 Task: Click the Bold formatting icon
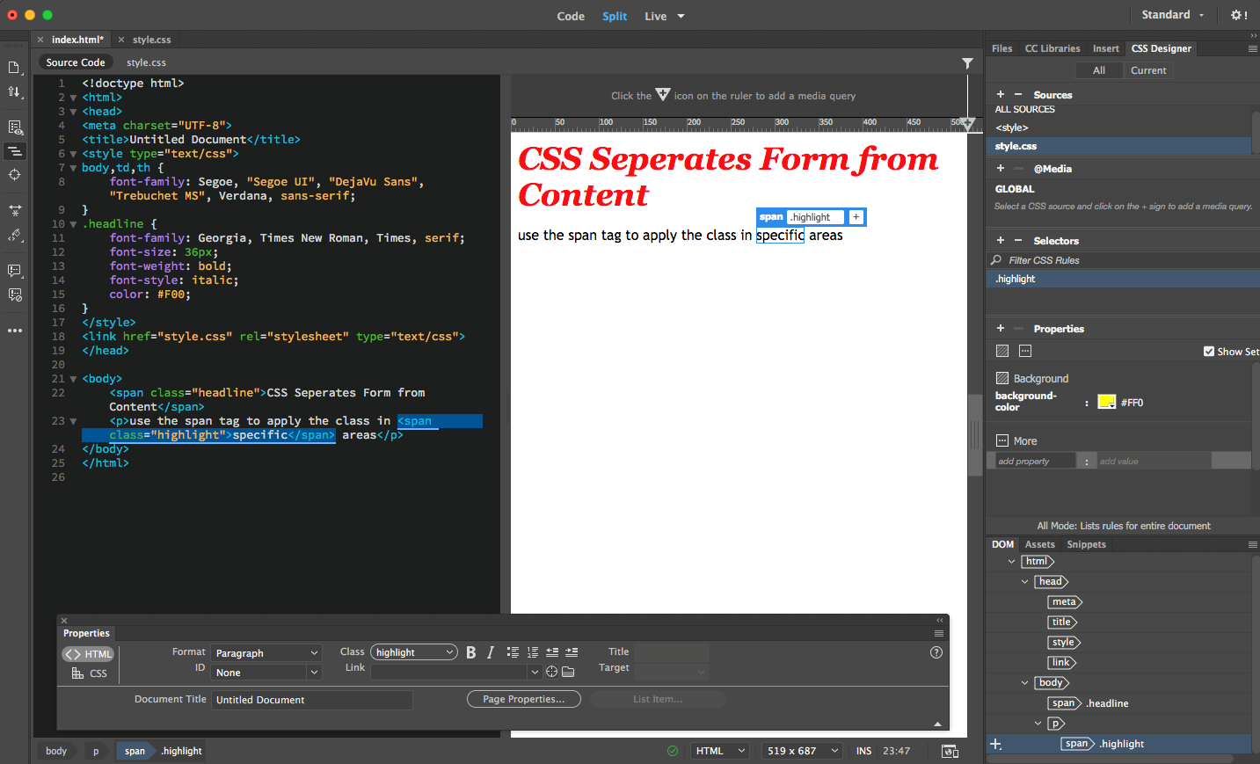[470, 652]
